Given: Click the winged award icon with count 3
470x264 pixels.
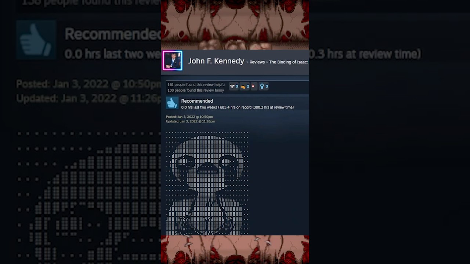Looking at the screenshot, I should click(x=234, y=86).
